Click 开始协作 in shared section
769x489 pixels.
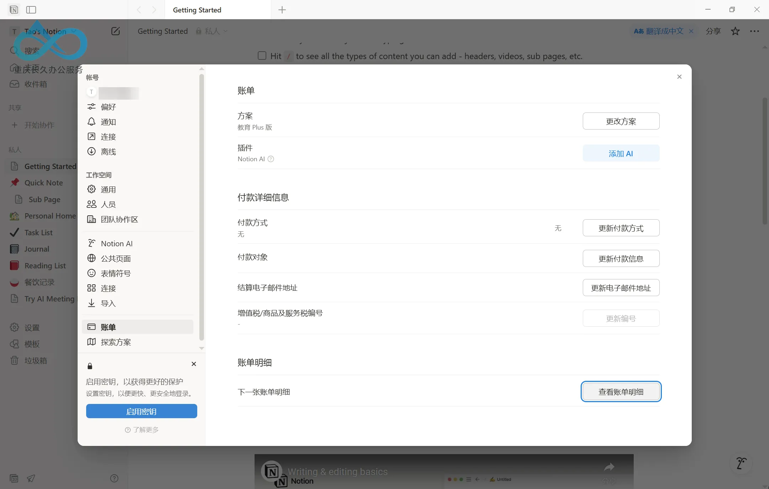[39, 125]
